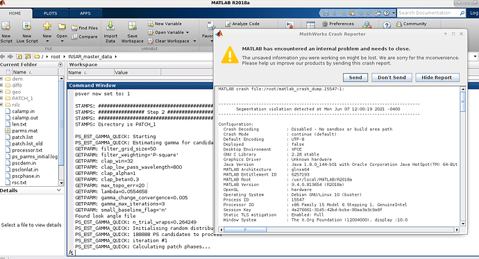Open the Community link
479x259 pixels.
click(412, 24)
